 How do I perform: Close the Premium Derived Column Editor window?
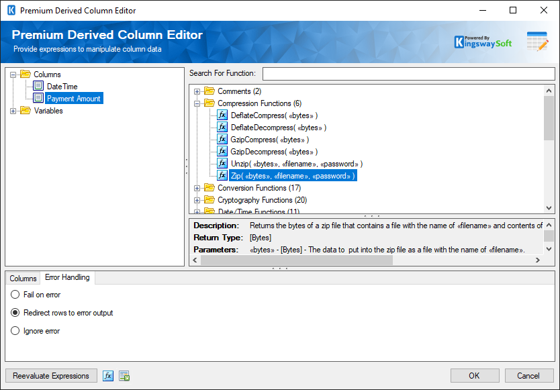(x=544, y=10)
